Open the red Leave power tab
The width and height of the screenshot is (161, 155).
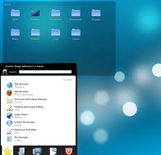(69, 151)
